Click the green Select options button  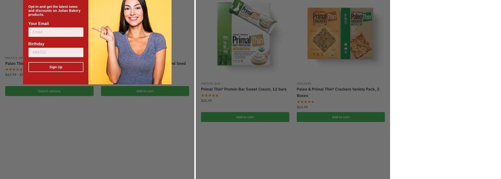point(49,91)
